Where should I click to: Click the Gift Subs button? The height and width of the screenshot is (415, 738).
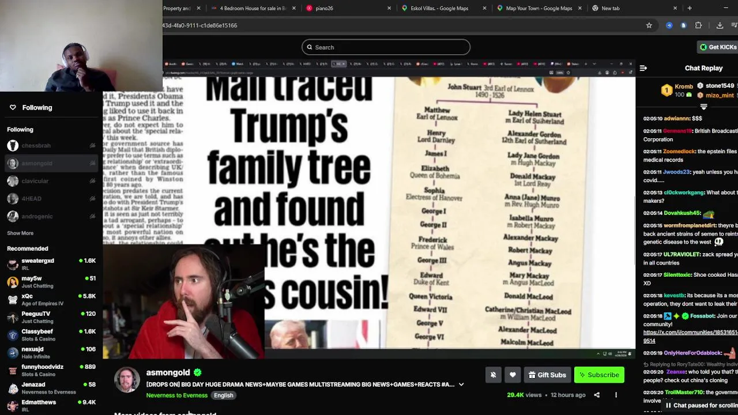coord(547,375)
